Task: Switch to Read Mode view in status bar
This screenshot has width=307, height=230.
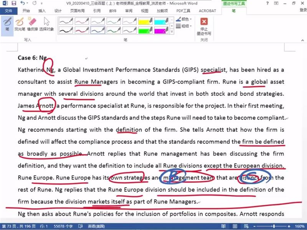Action: [x=224, y=227]
